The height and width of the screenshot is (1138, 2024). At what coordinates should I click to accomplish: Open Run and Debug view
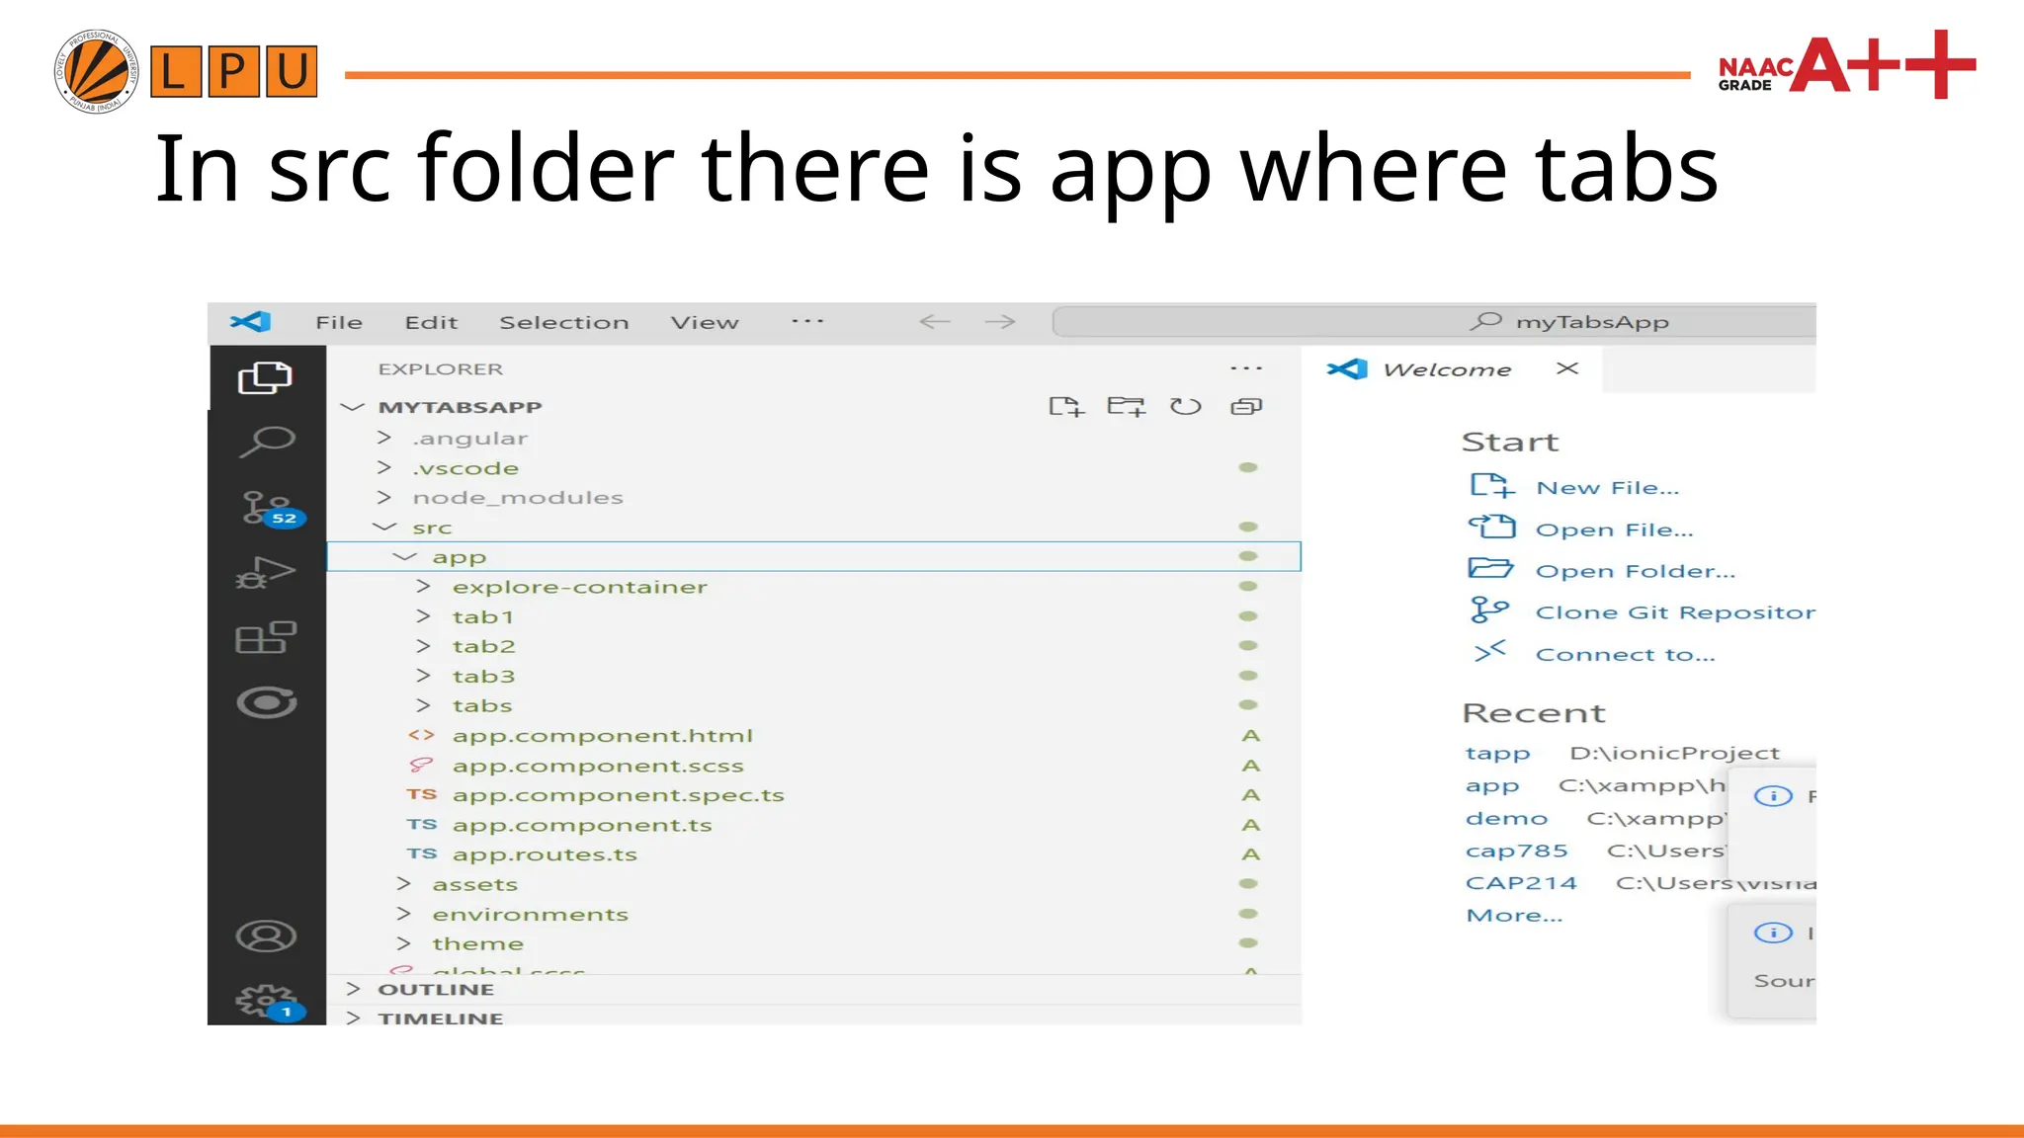point(266,573)
